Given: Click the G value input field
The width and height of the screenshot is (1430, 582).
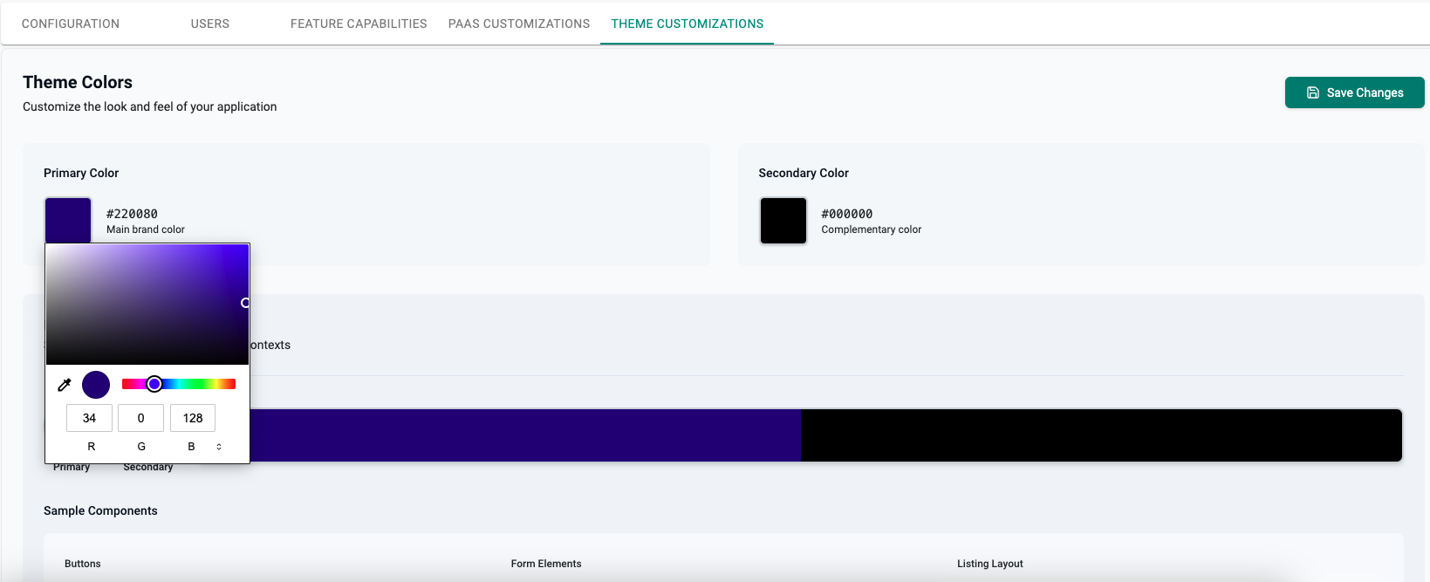Looking at the screenshot, I should pos(140,418).
